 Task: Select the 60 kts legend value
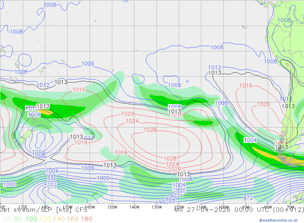pyautogui.click(x=7, y=219)
